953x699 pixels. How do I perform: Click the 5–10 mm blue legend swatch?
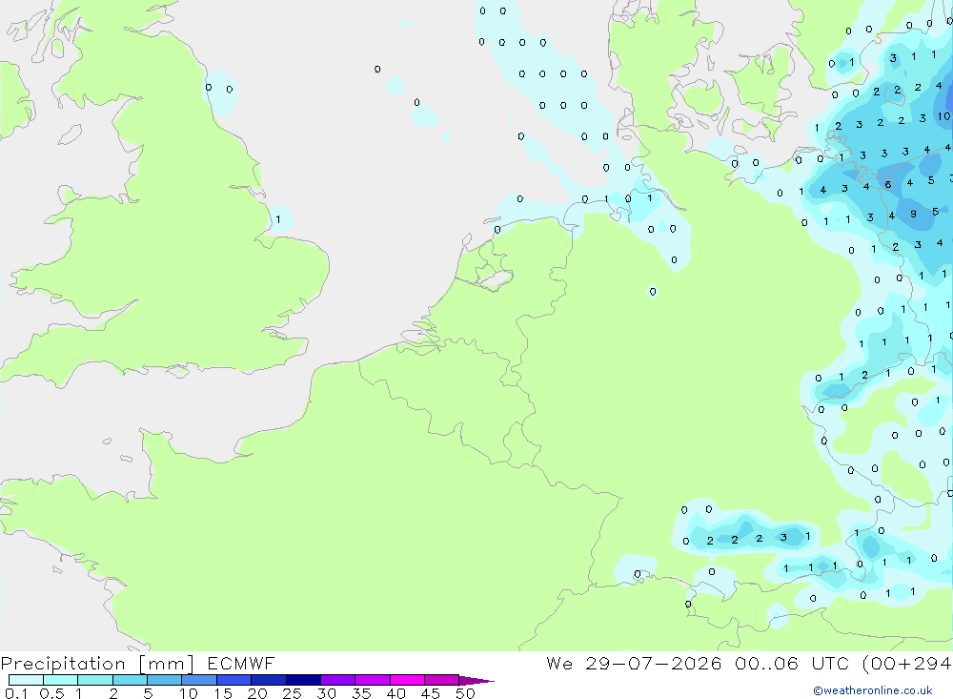(x=165, y=680)
